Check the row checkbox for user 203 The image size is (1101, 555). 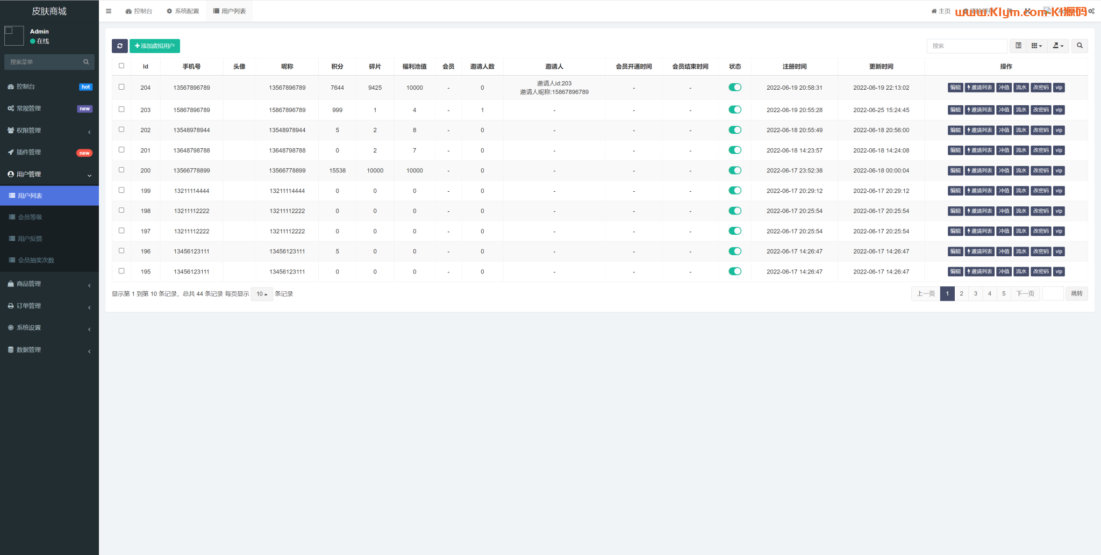pos(121,110)
